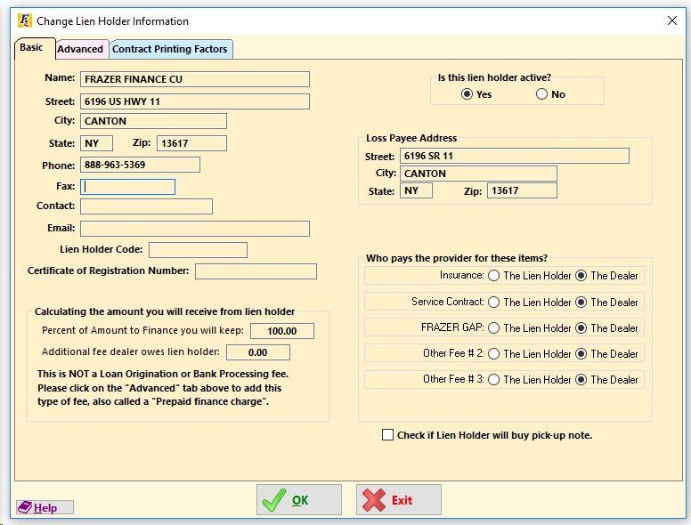Set Other Fee # 2 to Lien Holder
Image resolution: width=691 pixels, height=525 pixels.
click(x=494, y=354)
